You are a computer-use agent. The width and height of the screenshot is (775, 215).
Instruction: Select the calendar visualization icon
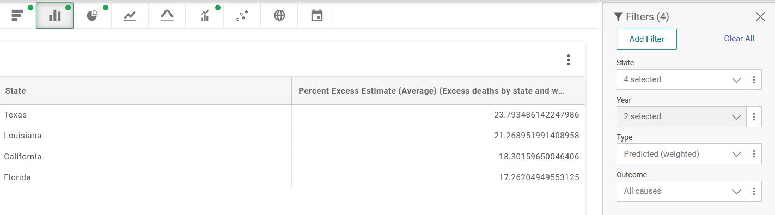pyautogui.click(x=317, y=15)
